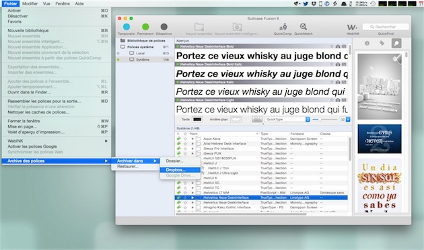
Task: Toggle star for .Helvetica LT MM
Action: pyautogui.click(x=185, y=193)
